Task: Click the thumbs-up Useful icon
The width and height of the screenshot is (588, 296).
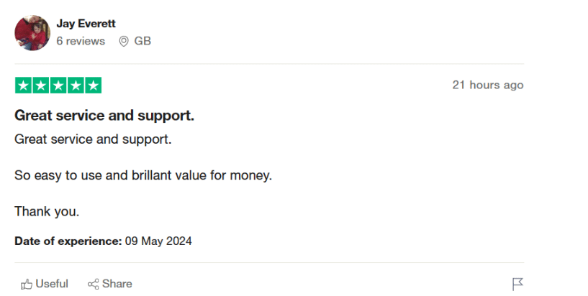Action: 27,284
